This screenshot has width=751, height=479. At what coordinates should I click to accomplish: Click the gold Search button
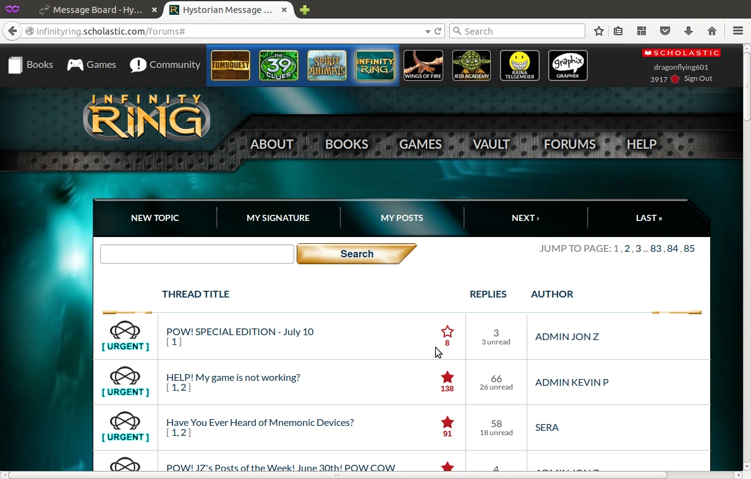coord(357,254)
